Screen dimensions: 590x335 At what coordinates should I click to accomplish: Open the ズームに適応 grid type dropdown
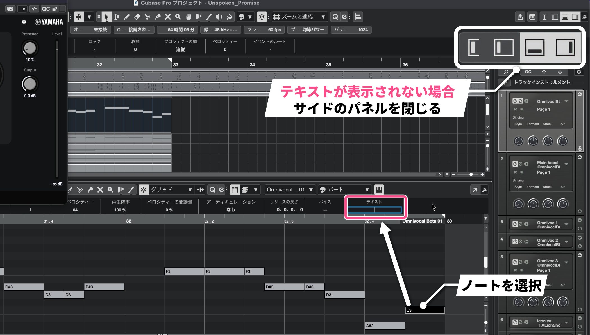click(299, 17)
